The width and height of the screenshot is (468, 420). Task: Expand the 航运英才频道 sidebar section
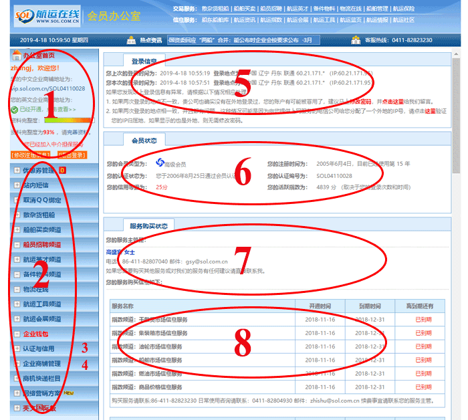pos(17,259)
